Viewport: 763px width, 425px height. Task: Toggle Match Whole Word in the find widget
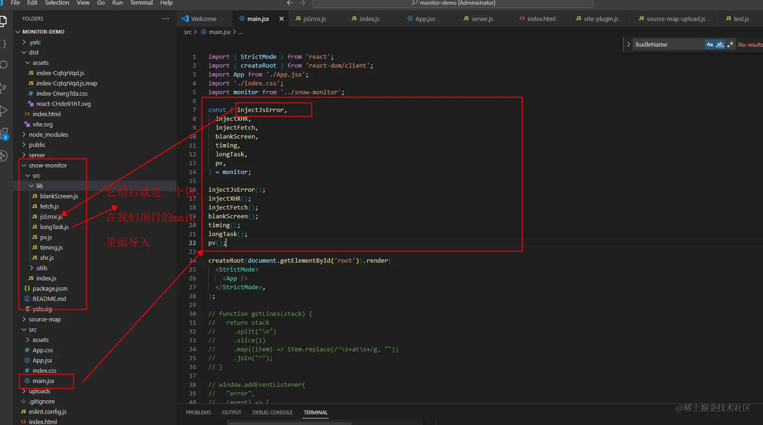(x=720, y=44)
